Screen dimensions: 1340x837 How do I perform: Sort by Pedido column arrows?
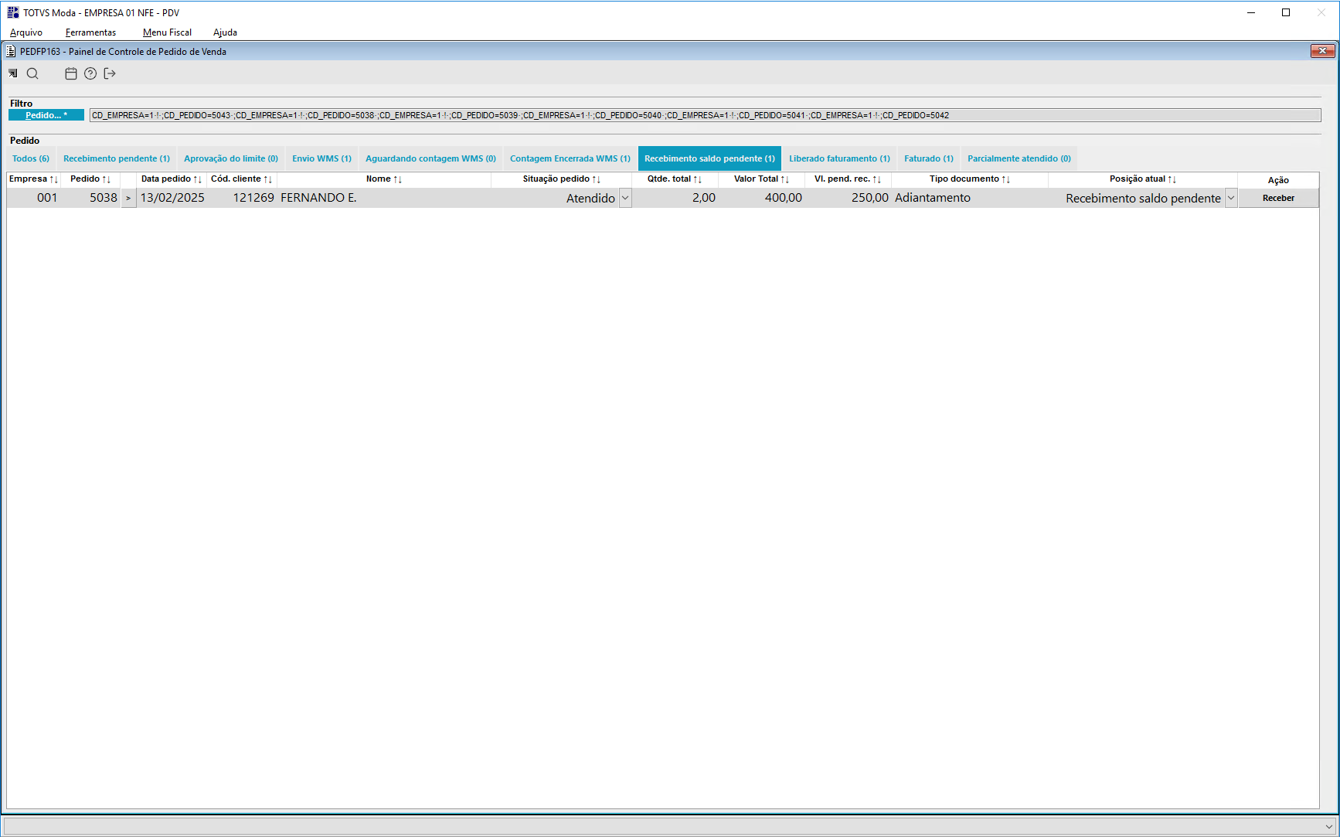coord(107,179)
